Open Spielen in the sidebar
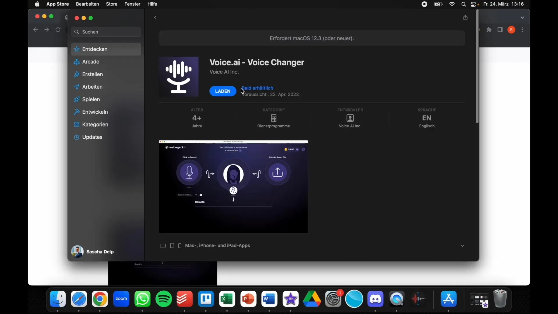Viewport: 558px width, 314px height. click(106, 99)
